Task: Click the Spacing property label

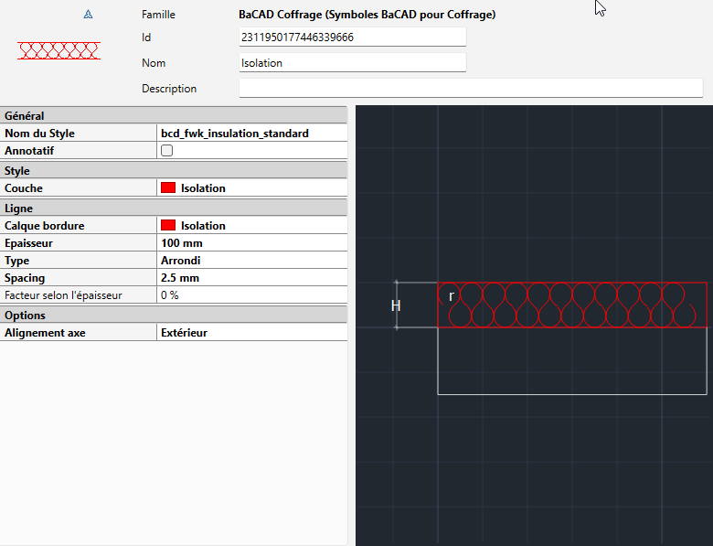Action: 25,278
